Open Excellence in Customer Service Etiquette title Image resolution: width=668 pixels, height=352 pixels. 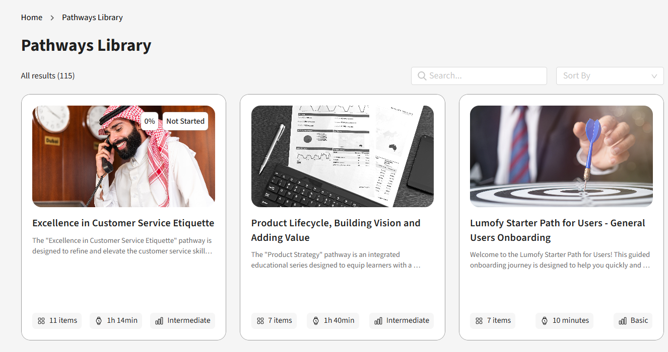coord(123,223)
